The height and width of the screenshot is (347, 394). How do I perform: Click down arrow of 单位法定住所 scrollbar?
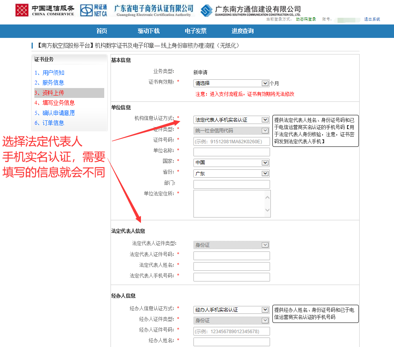point(267,210)
